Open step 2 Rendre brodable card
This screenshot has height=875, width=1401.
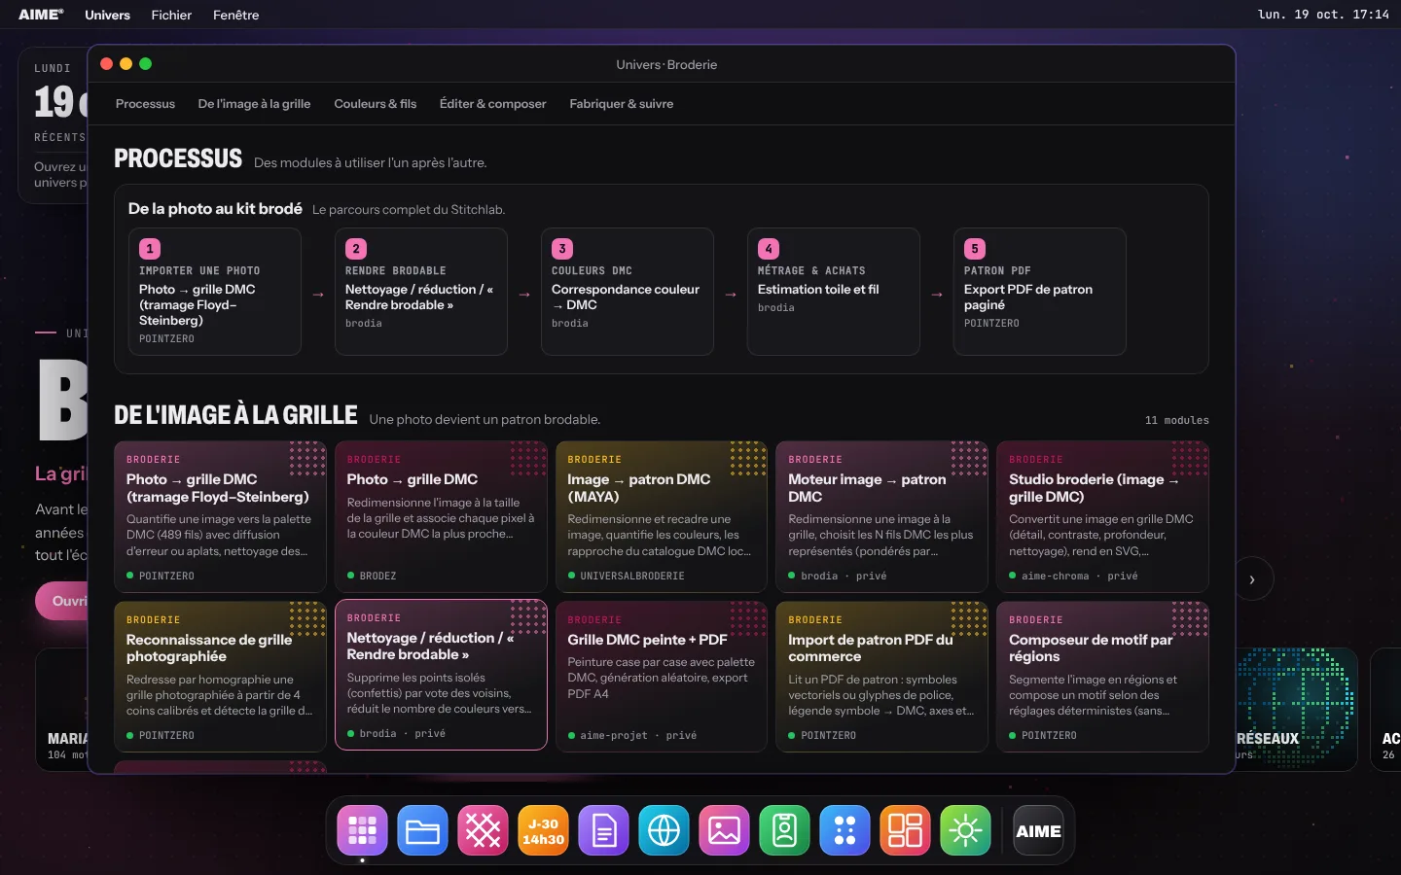(421, 292)
